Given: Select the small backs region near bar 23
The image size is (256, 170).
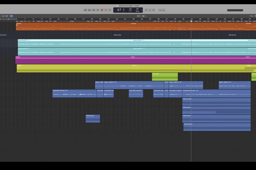Looking at the screenshot, I should tap(93, 119).
